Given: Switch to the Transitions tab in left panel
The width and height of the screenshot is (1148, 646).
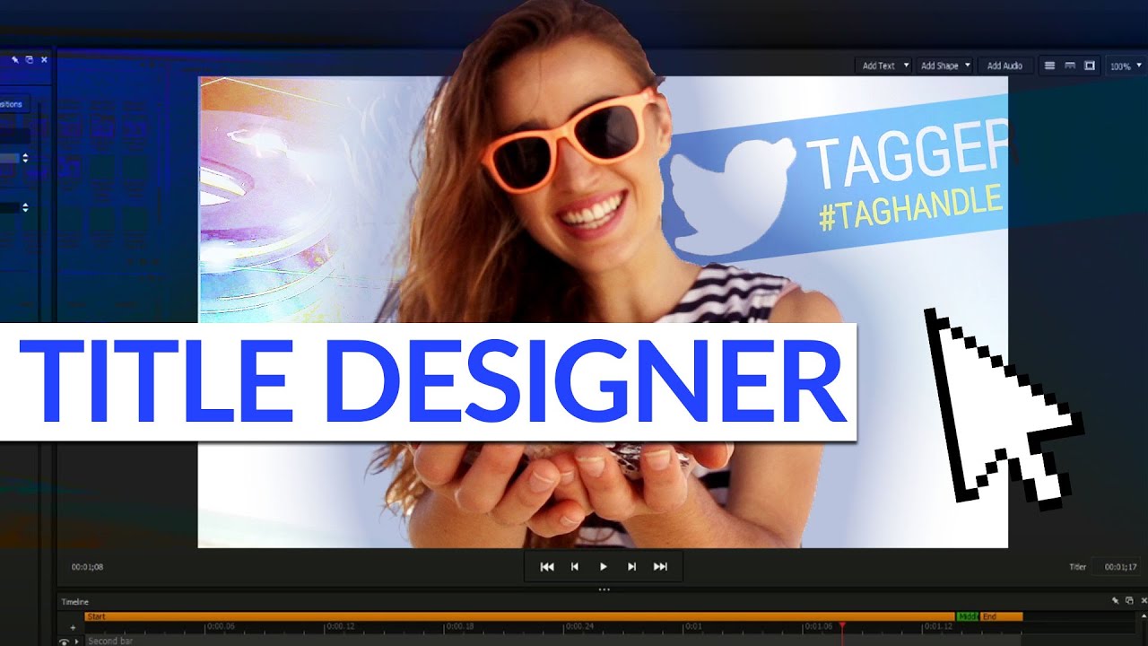Looking at the screenshot, I should pyautogui.click(x=13, y=104).
